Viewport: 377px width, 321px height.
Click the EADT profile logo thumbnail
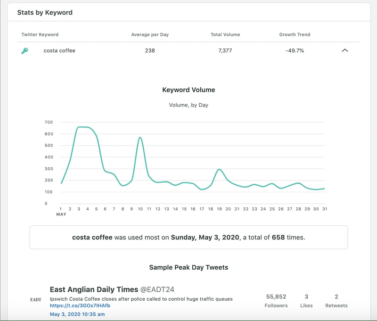click(x=36, y=300)
